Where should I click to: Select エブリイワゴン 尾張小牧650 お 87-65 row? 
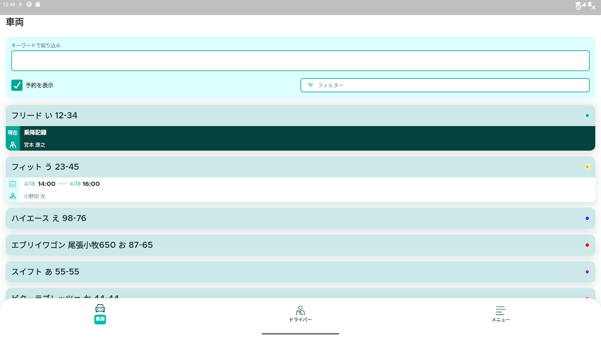300,245
